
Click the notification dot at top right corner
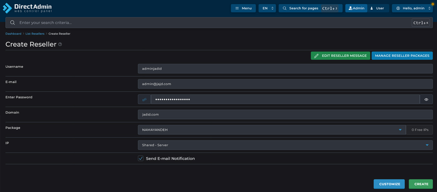[x=433, y=4]
